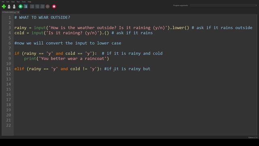The image size is (259, 146).
Task: Click the 'cold' variable on line 4
Action: coord(19,33)
